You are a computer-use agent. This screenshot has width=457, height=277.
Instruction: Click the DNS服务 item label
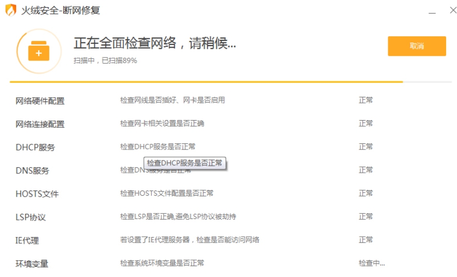tap(32, 171)
